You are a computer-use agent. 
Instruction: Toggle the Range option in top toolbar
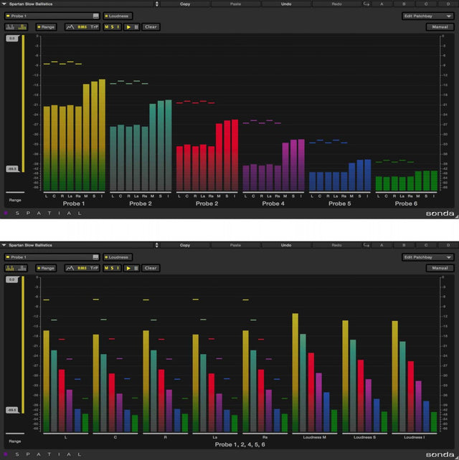[46, 27]
